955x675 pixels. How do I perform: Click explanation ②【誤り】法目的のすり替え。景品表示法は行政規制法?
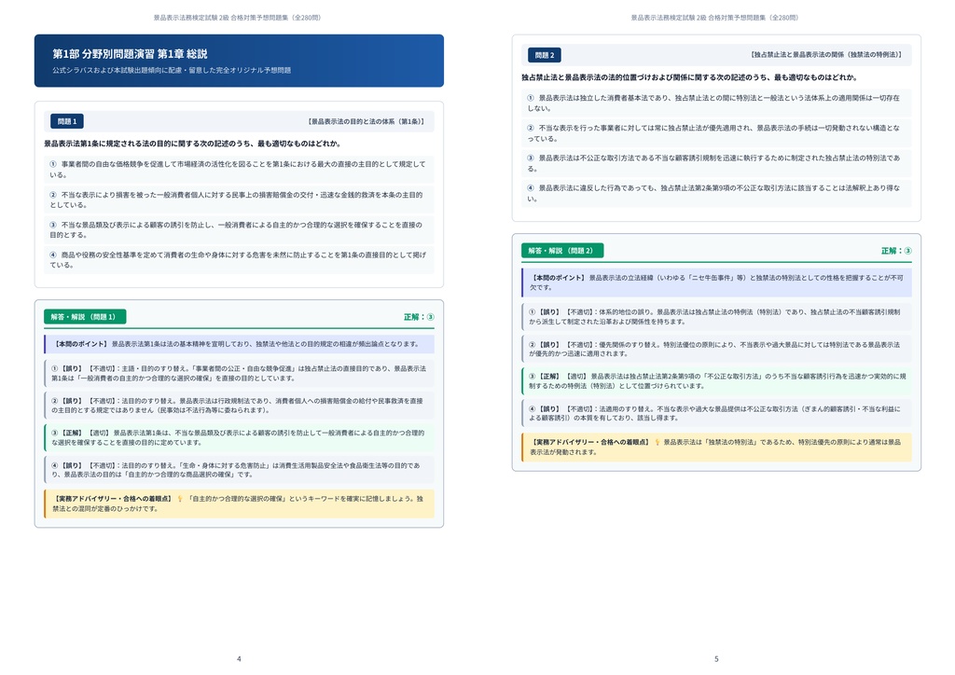coord(239,406)
